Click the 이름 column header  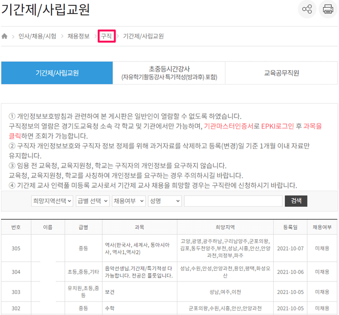point(48,227)
